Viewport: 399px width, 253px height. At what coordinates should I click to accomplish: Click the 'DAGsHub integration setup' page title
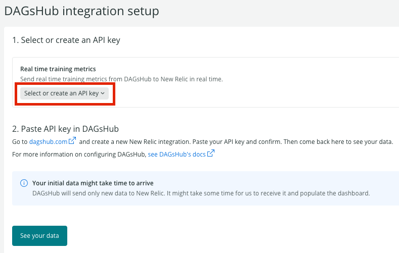(x=81, y=10)
